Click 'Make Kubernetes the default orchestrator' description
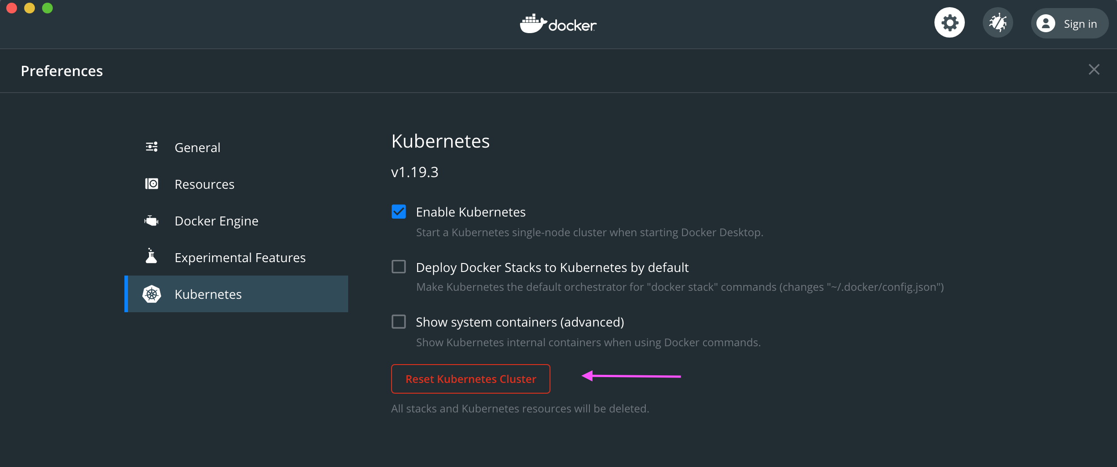The height and width of the screenshot is (467, 1117). [x=680, y=287]
